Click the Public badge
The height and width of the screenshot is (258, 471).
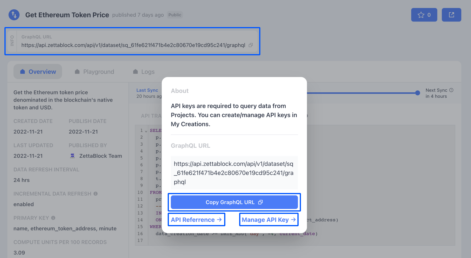click(x=175, y=15)
